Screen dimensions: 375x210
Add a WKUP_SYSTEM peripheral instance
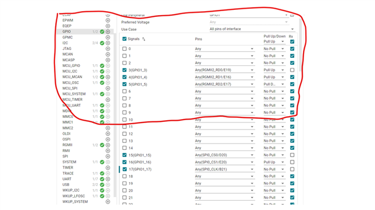108,202
